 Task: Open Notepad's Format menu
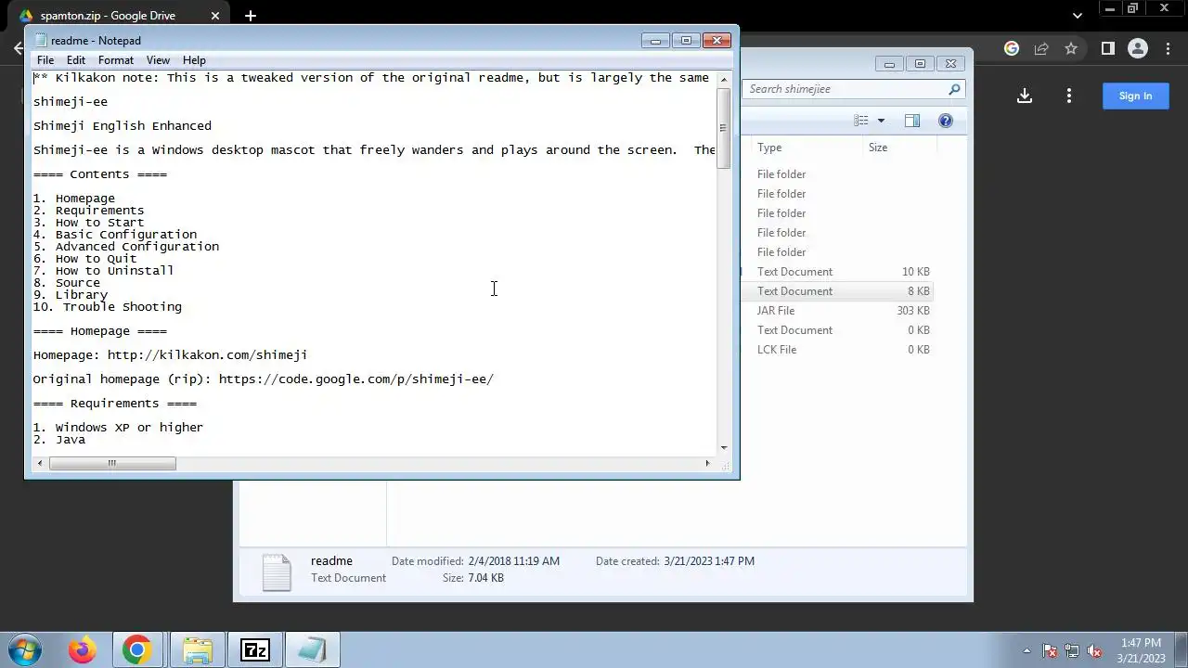click(116, 60)
